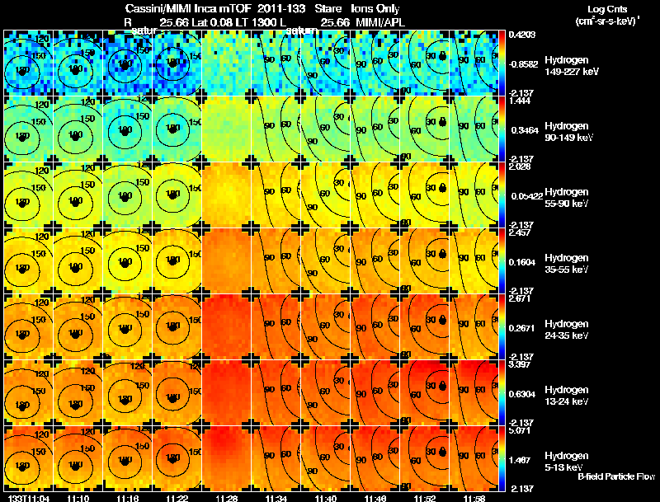The height and width of the screenshot is (502, 660).
Task: Click the '0.1604' color scale value
Action: pos(522,262)
